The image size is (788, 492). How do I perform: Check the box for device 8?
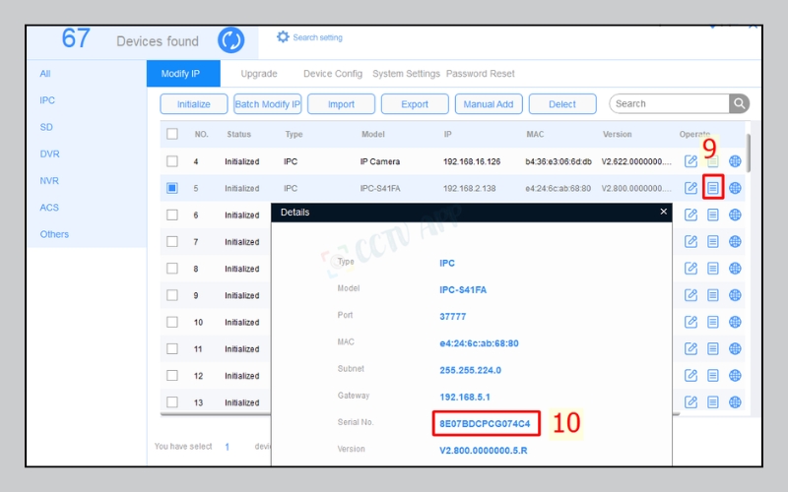point(171,268)
